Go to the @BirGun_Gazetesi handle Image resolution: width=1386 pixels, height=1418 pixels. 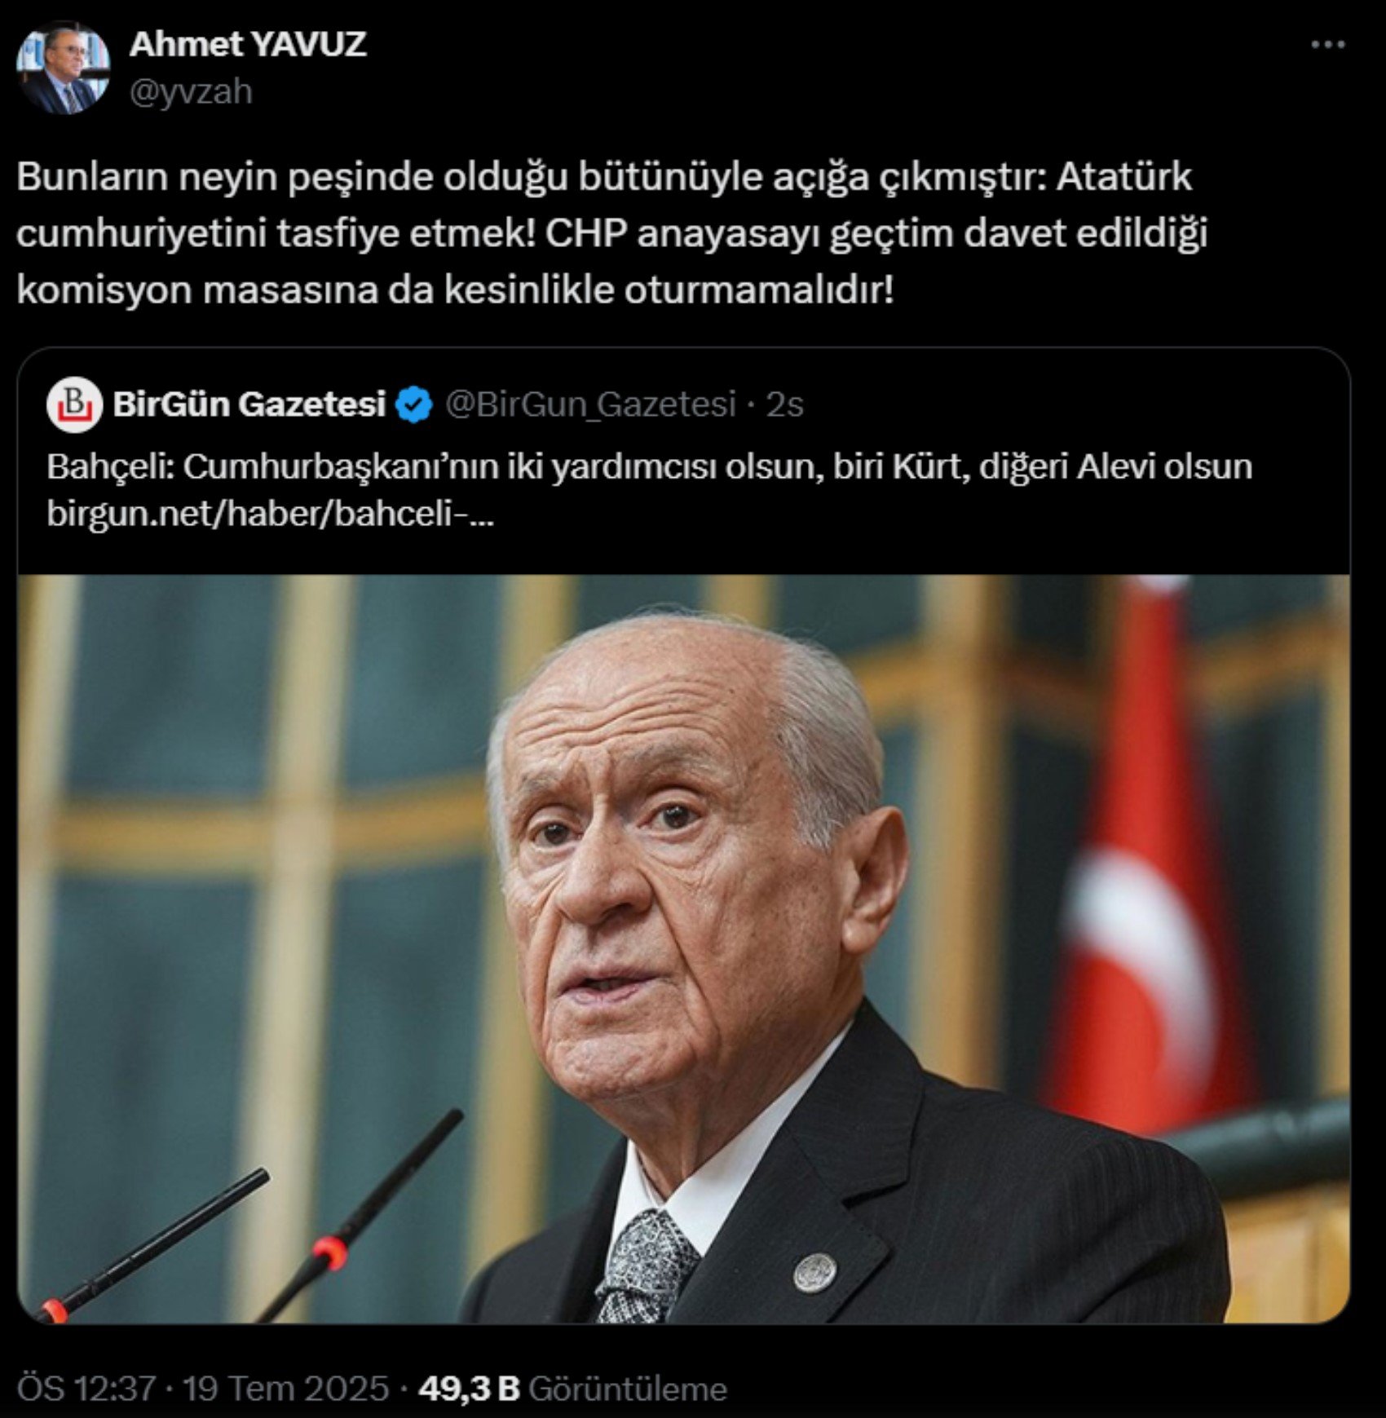coord(590,404)
